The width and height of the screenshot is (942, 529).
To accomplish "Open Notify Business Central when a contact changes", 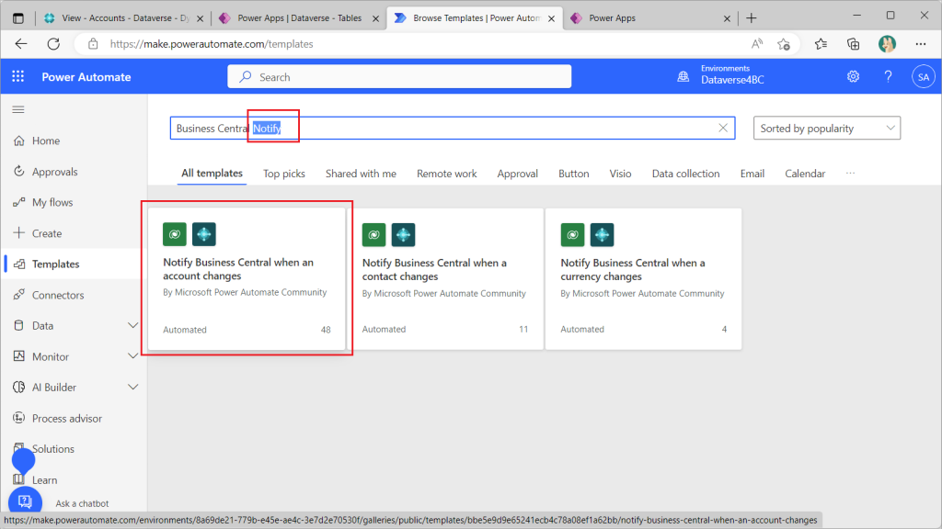I will coord(445,279).
